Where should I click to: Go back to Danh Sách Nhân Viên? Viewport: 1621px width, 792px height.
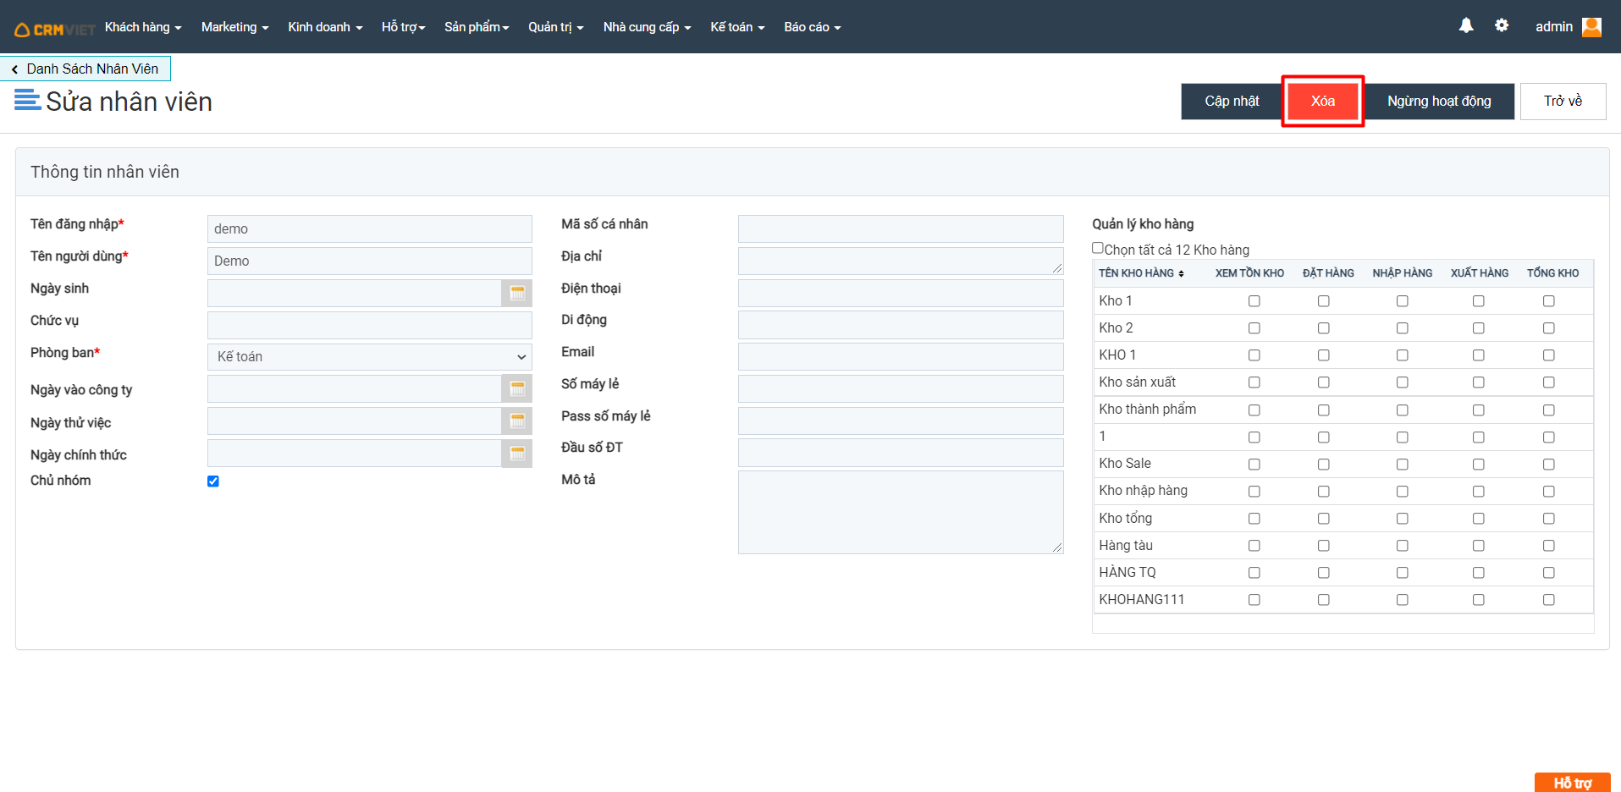coord(85,69)
